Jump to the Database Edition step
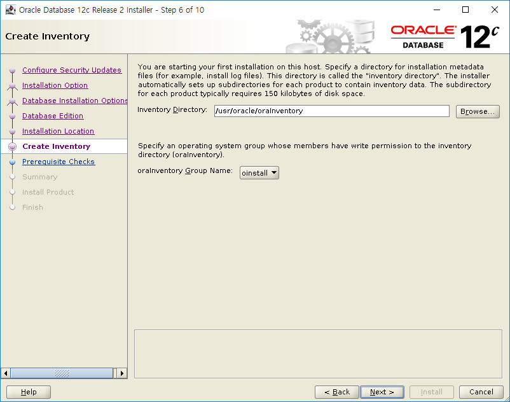This screenshot has height=402, width=510. pyautogui.click(x=53, y=116)
